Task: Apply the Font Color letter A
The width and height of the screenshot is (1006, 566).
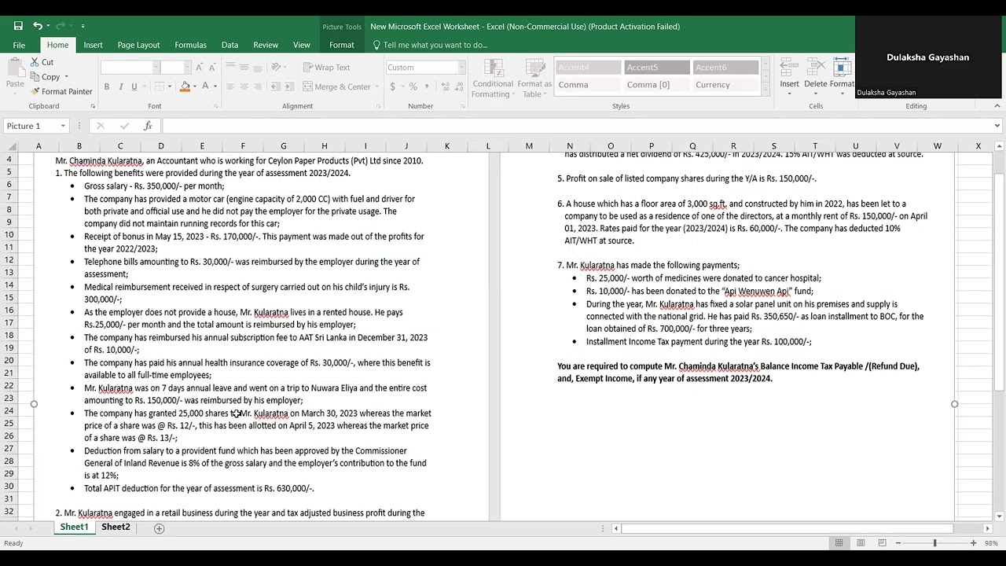Action: 205,86
